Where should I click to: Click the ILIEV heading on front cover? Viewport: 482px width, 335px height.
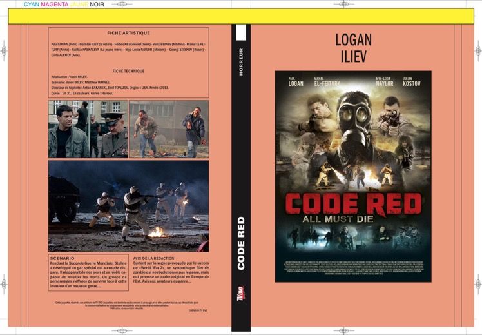353,56
